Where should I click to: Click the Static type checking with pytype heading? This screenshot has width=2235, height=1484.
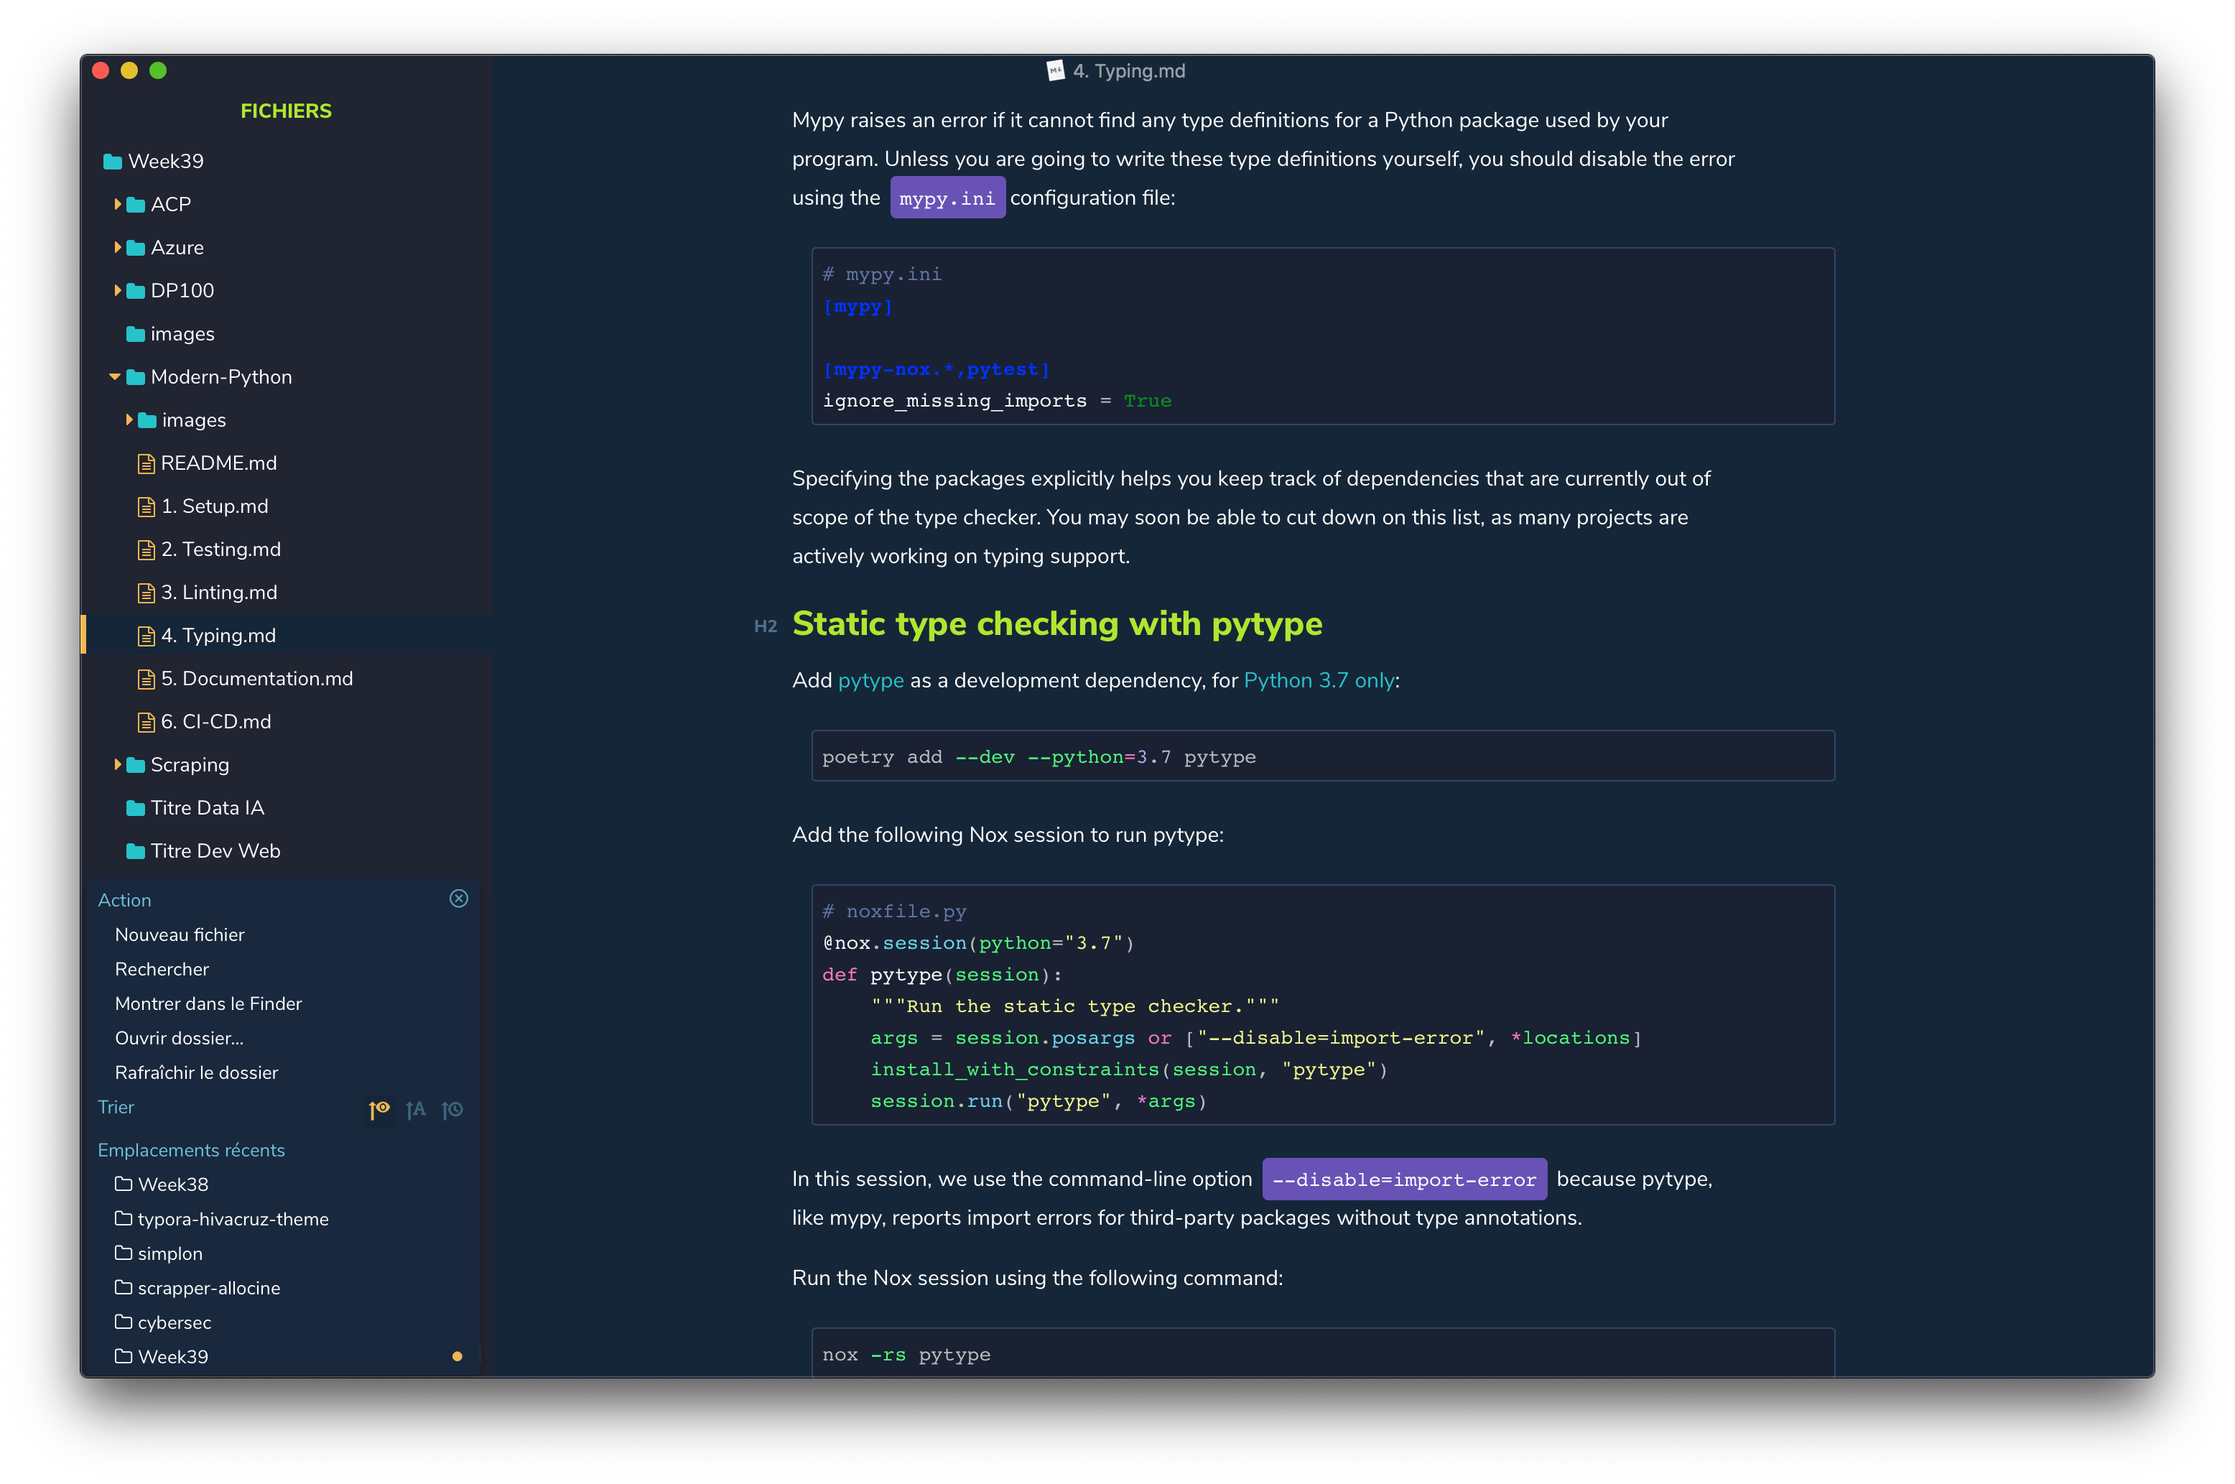pyautogui.click(x=1057, y=625)
